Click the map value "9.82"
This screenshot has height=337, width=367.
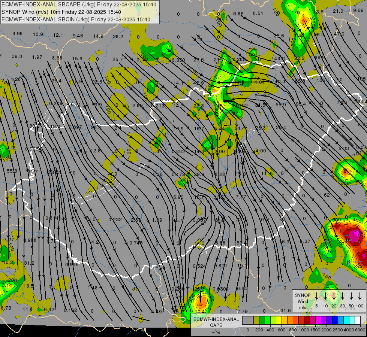click(x=49, y=309)
